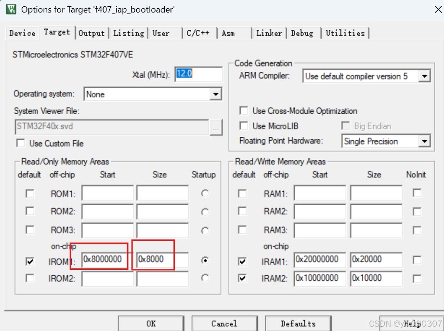Click the IROM1 Start address field

(x=107, y=260)
